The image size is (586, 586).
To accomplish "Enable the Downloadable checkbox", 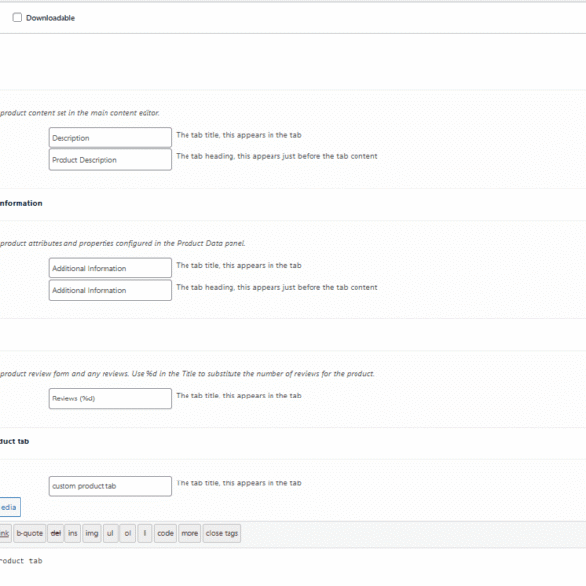I will point(18,18).
